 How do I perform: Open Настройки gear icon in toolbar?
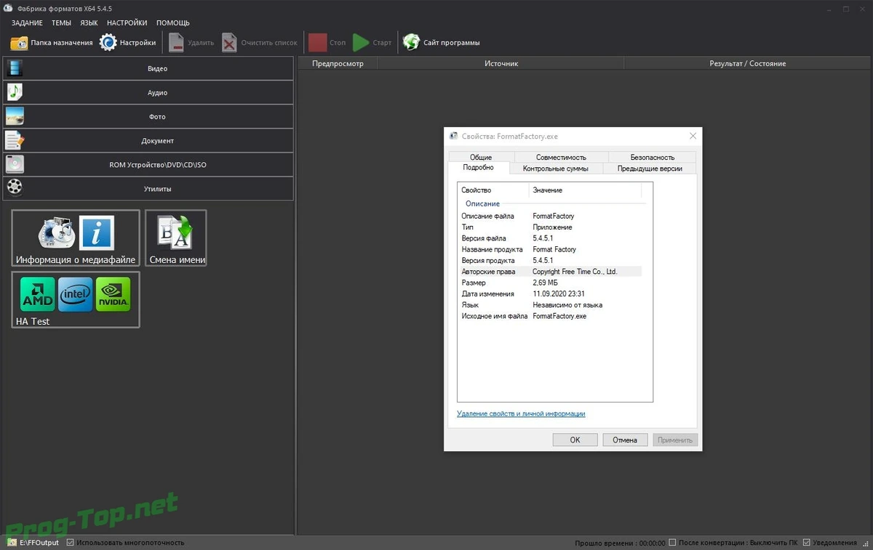108,43
